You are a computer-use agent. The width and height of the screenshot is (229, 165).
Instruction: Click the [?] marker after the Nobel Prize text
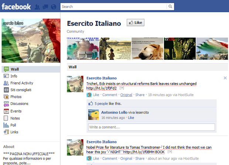pos(170,152)
